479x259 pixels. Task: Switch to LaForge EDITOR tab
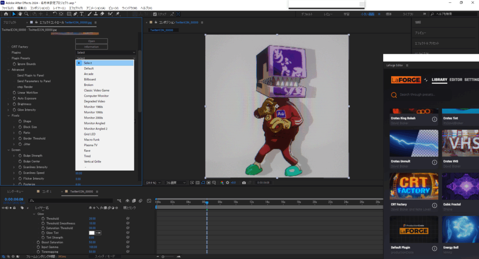456,80
